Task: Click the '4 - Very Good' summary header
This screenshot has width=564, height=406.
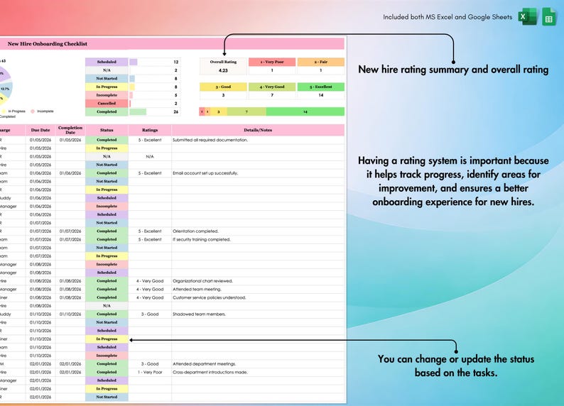Action: pos(272,87)
